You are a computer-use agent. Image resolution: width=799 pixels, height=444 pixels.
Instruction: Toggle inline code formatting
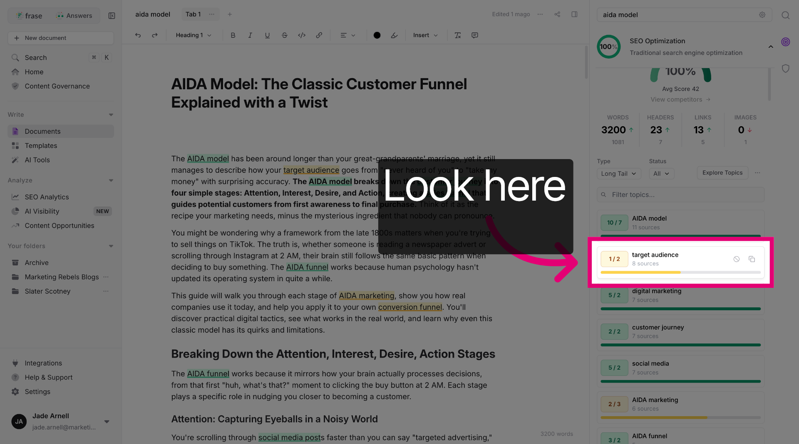(302, 35)
